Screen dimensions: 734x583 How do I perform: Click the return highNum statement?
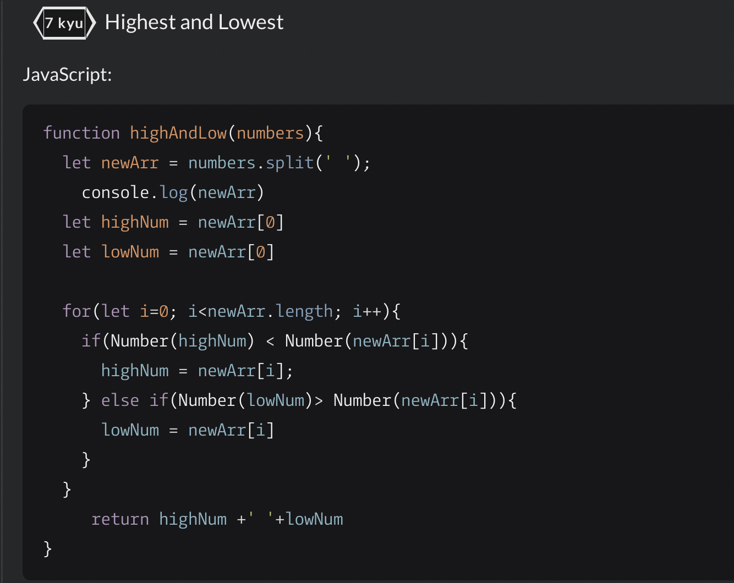pos(217,519)
